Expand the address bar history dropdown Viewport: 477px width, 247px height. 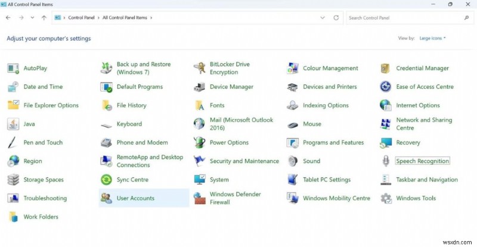[x=323, y=18]
